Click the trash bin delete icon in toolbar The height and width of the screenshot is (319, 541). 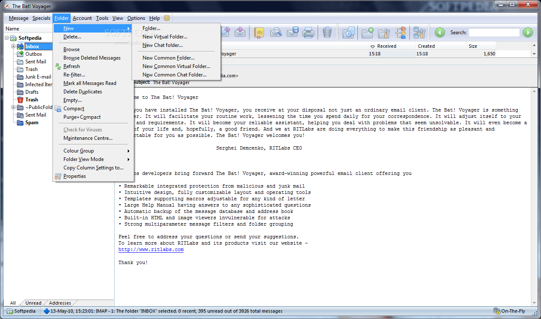[327, 32]
